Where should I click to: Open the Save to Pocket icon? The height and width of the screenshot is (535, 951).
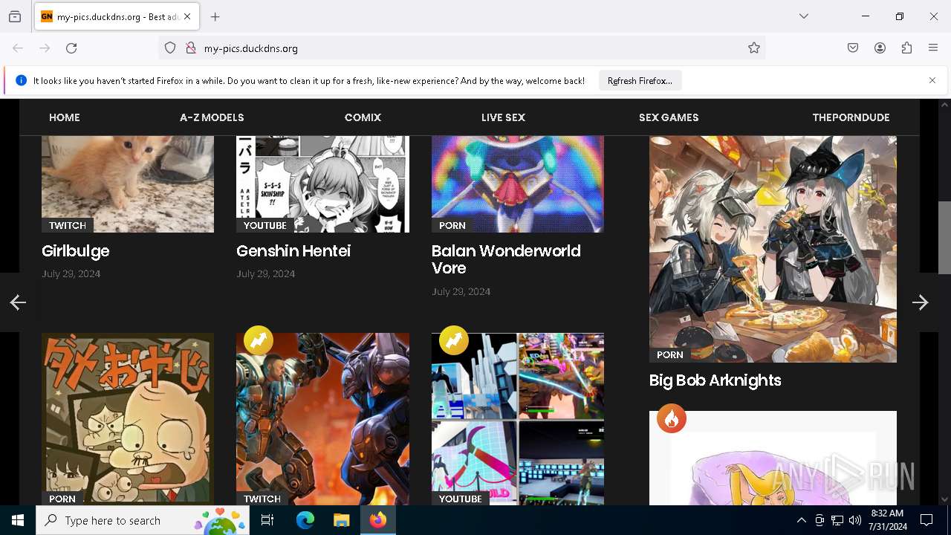coord(853,48)
